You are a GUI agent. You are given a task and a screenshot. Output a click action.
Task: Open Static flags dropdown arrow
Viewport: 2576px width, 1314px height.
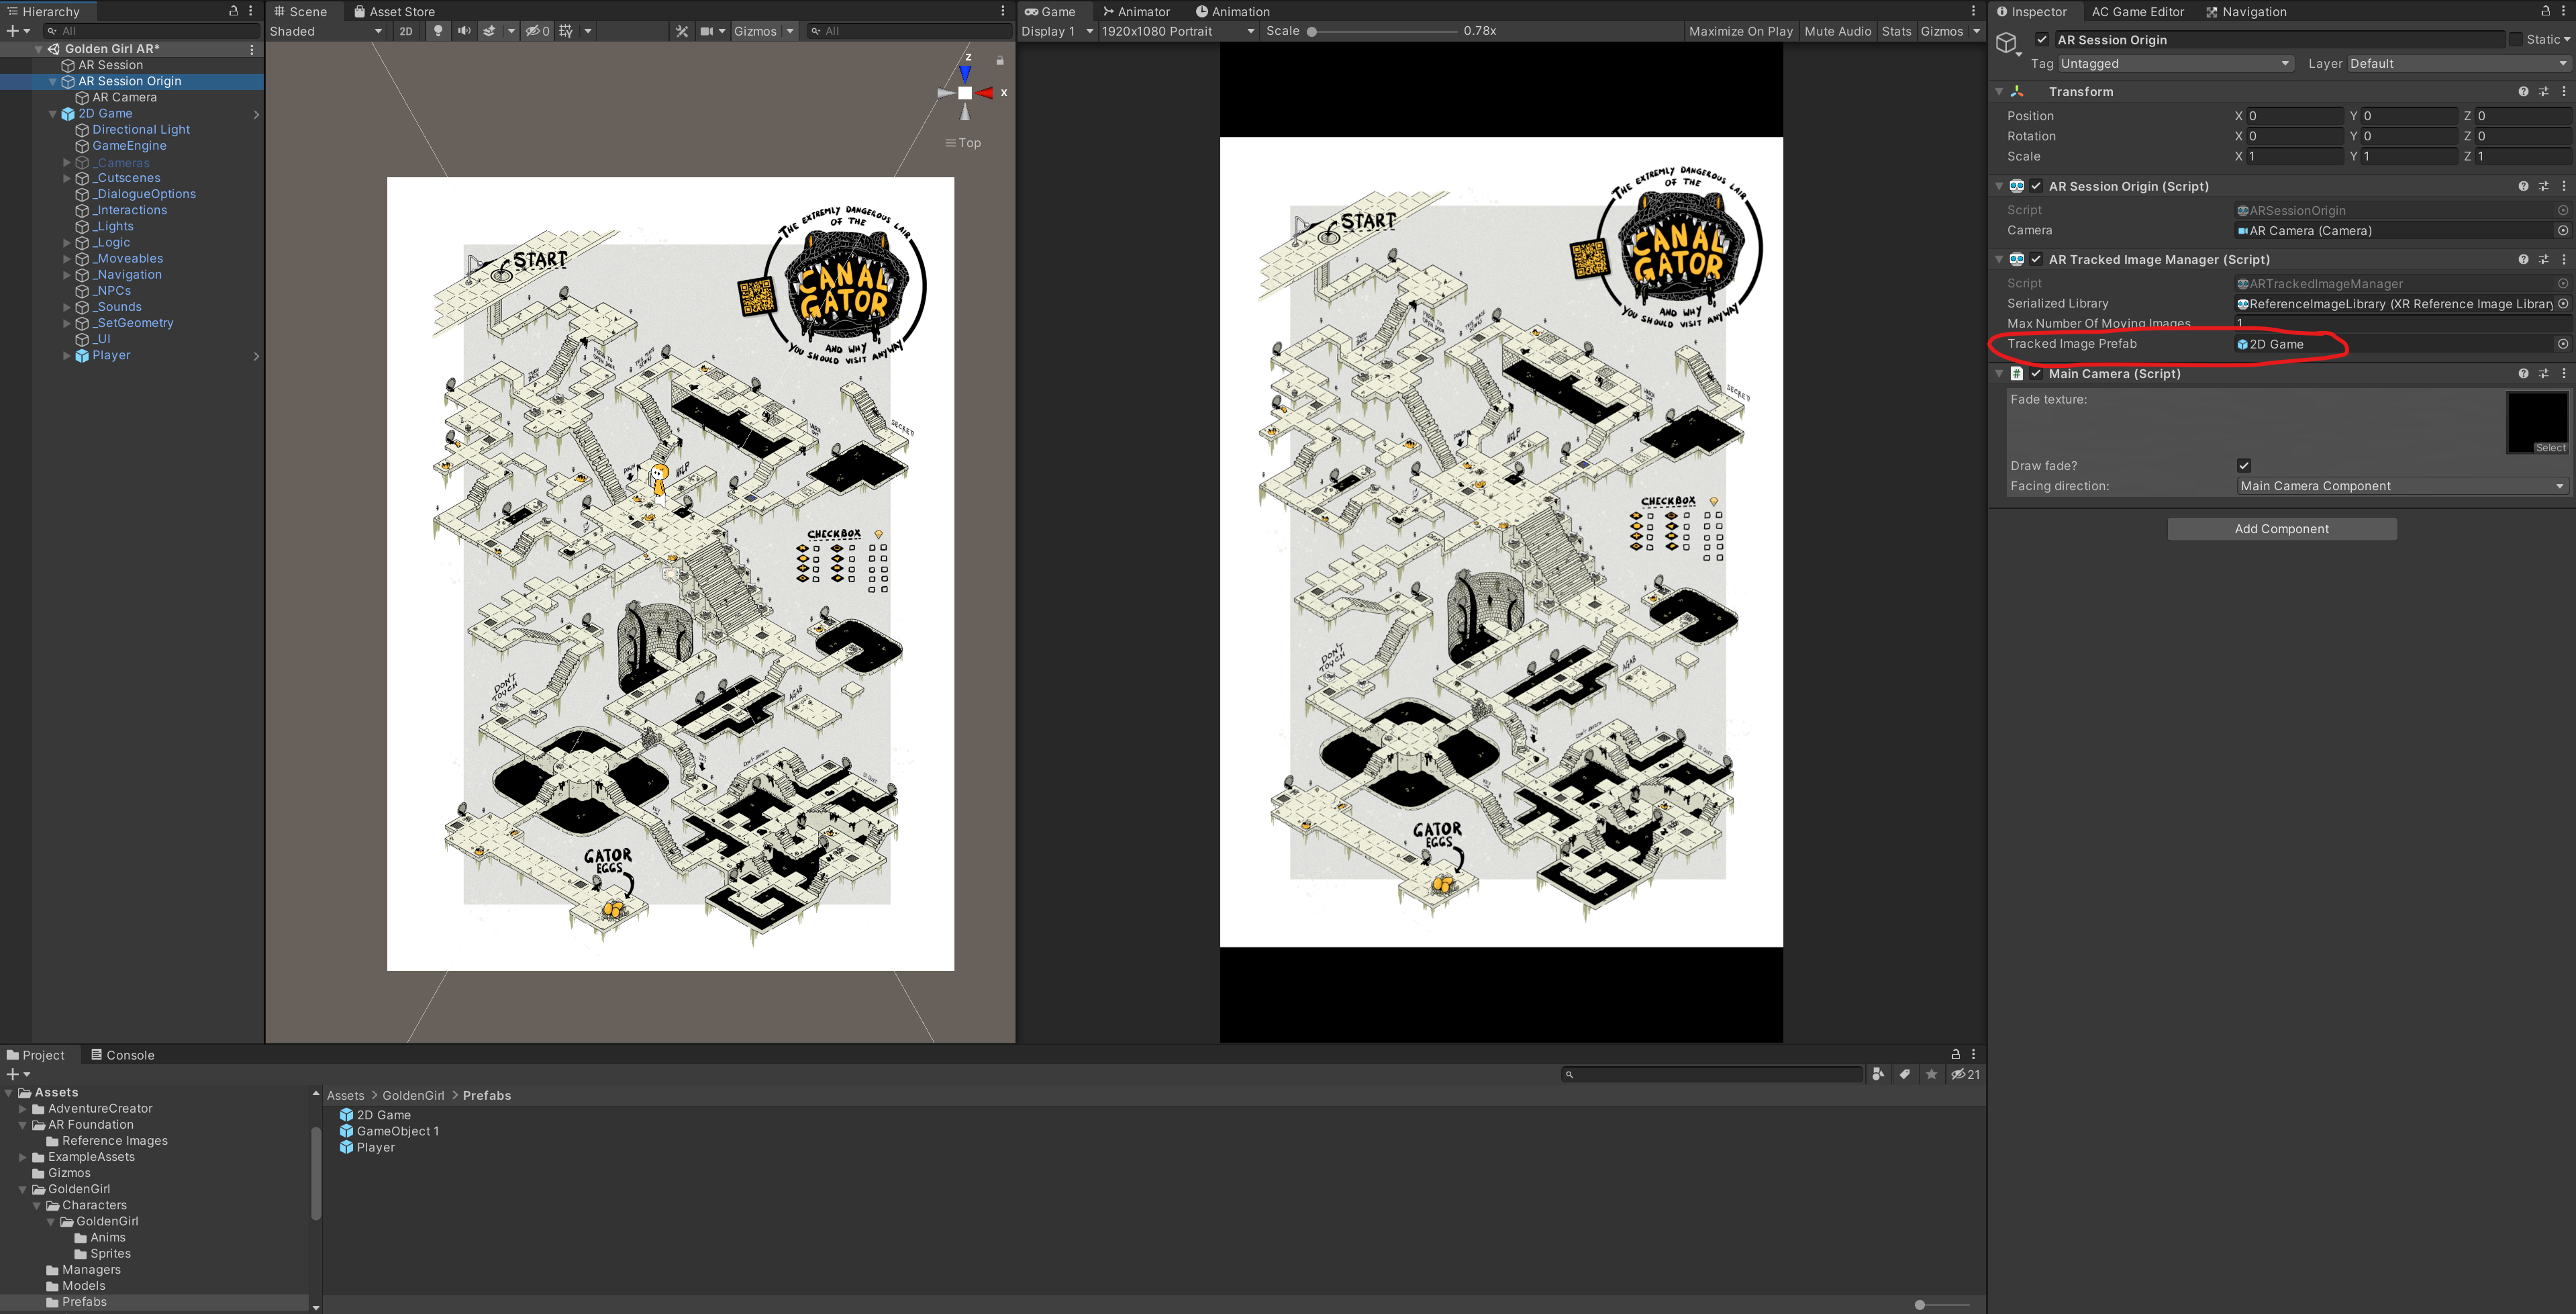click(2567, 40)
